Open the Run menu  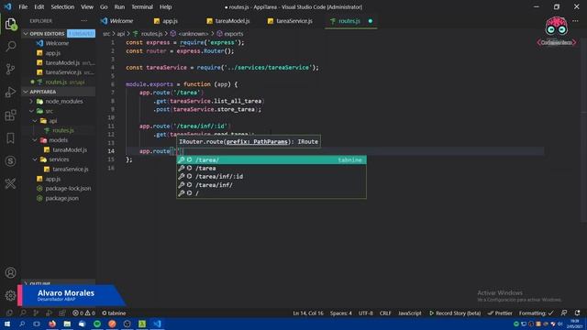point(119,6)
